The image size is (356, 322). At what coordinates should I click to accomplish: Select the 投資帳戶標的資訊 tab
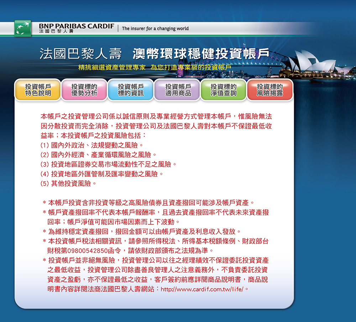[131, 90]
